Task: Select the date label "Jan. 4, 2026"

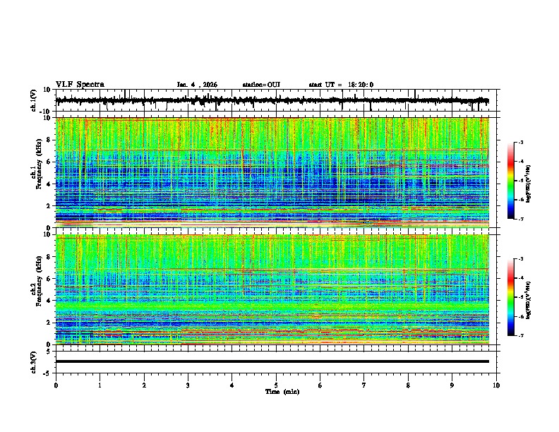Action: (x=197, y=85)
